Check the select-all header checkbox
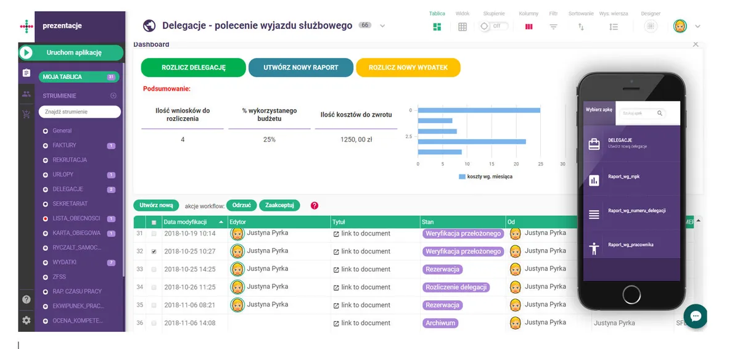This screenshot has width=740, height=349. tap(154, 222)
